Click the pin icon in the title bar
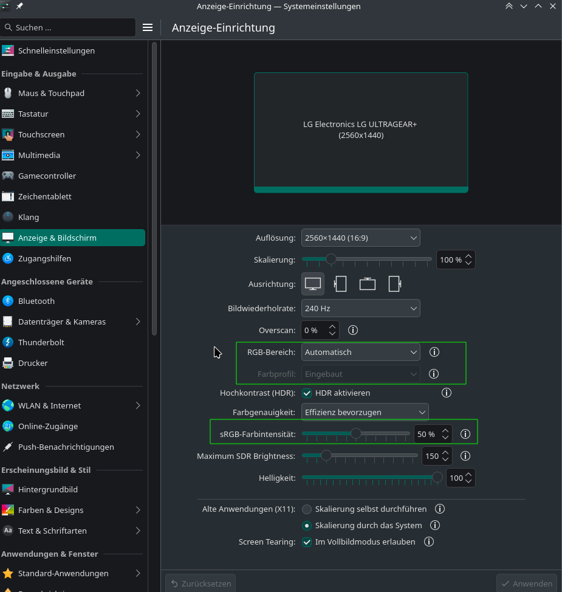The width and height of the screenshot is (562, 592). (x=19, y=6)
